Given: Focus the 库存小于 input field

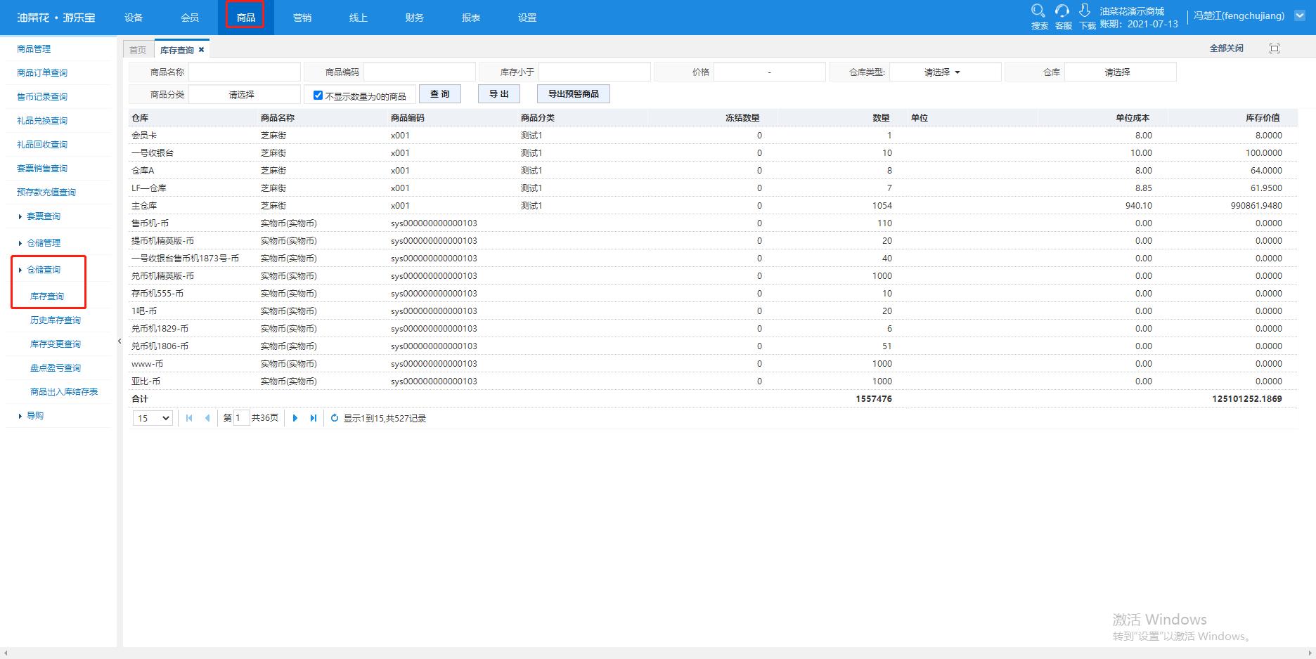Looking at the screenshot, I should pos(595,72).
